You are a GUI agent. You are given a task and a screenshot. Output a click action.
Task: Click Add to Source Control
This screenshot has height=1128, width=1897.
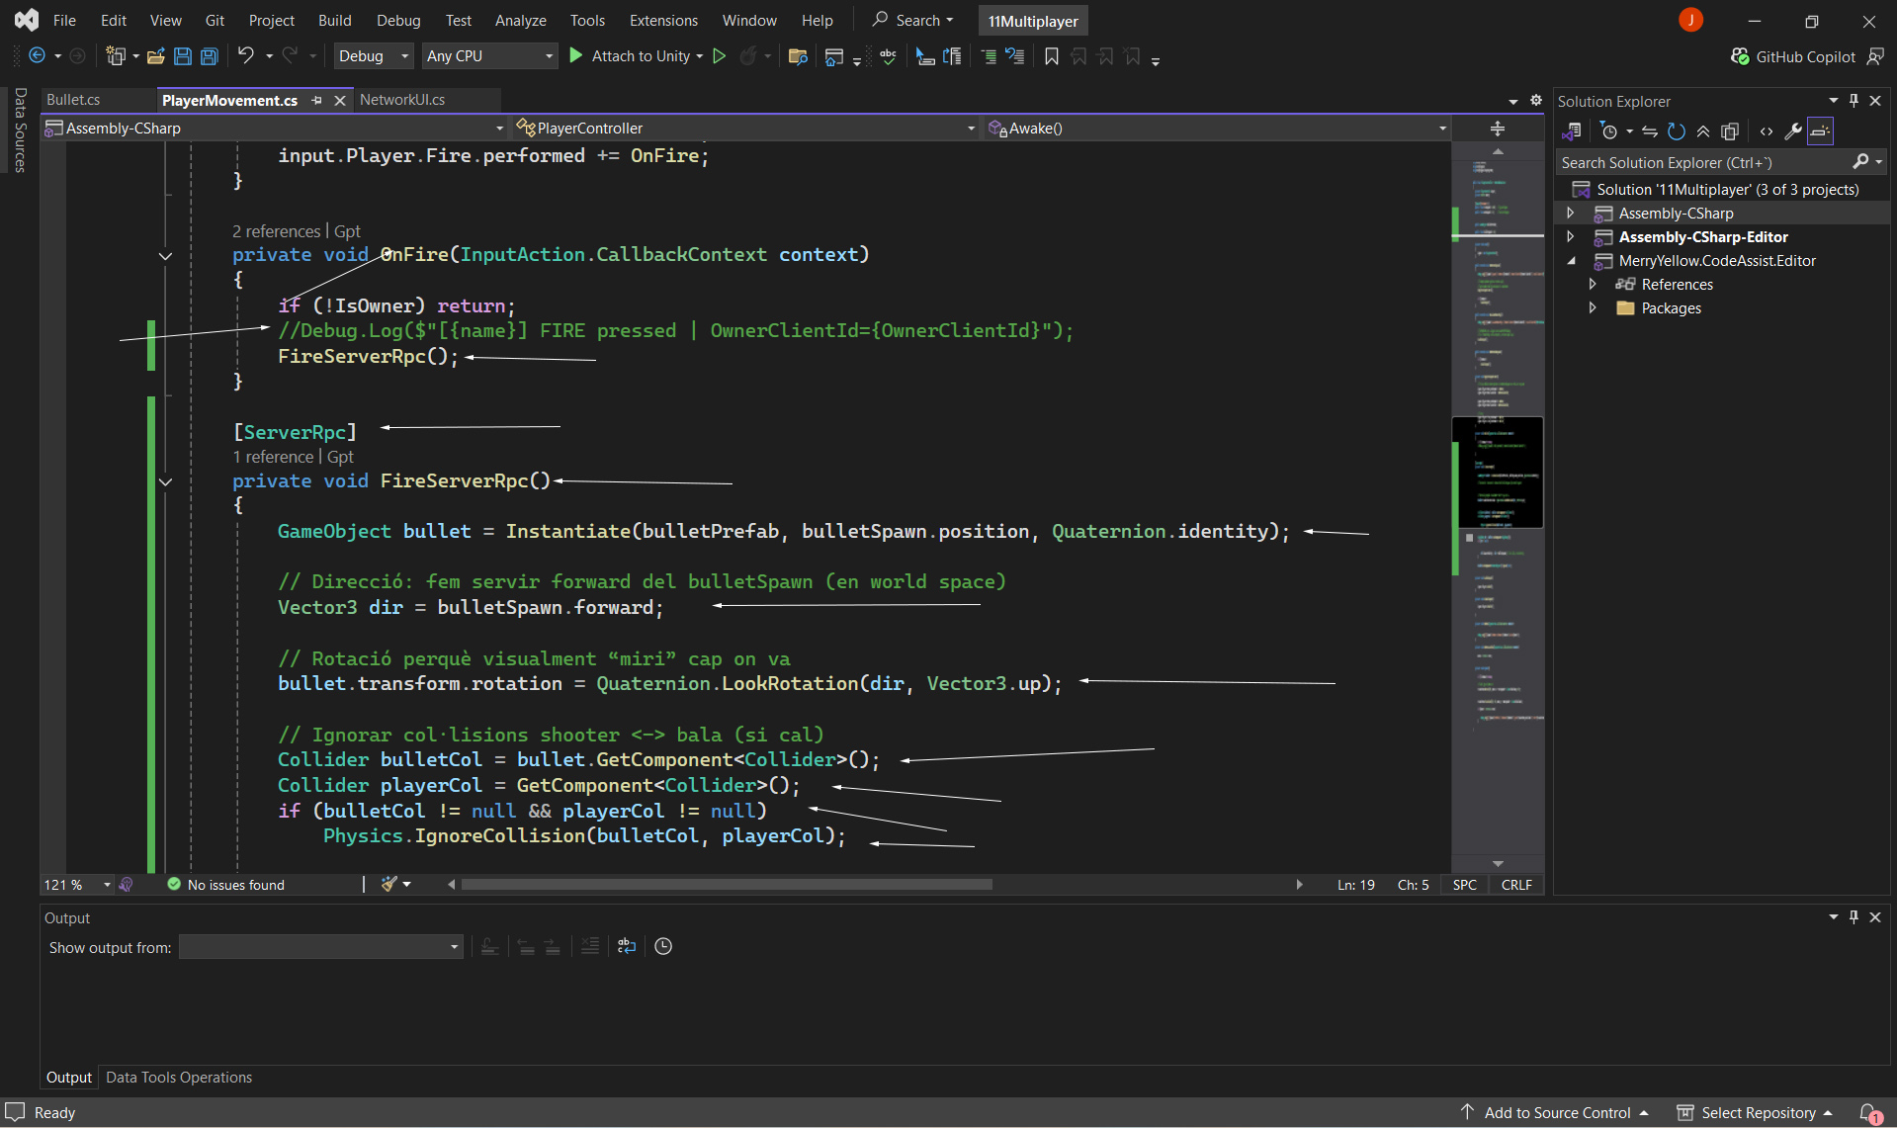[x=1556, y=1112]
